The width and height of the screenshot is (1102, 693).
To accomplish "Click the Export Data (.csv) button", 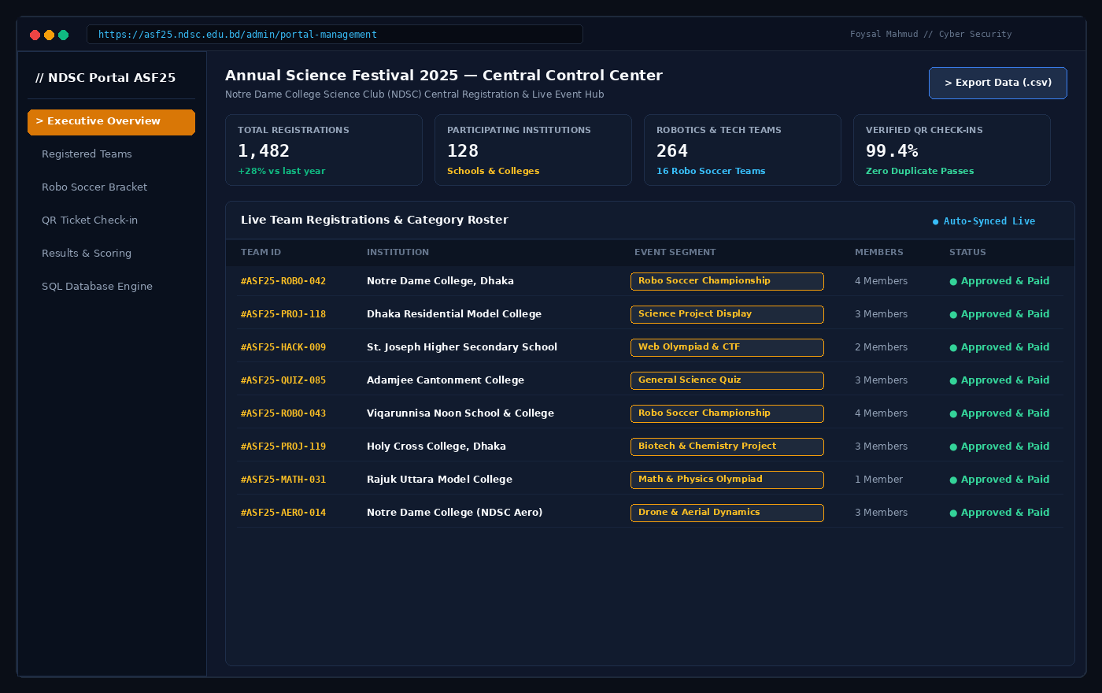I will point(998,83).
